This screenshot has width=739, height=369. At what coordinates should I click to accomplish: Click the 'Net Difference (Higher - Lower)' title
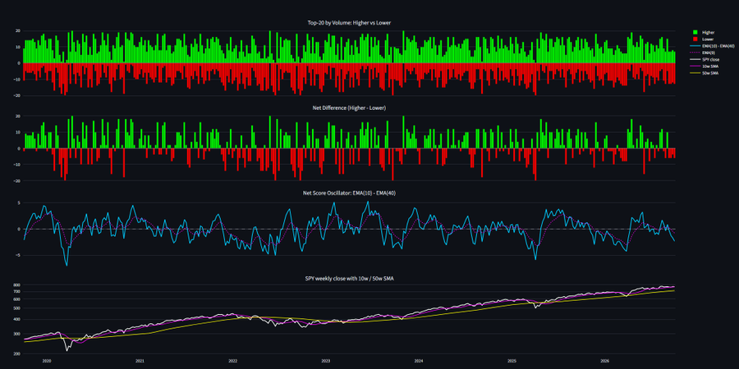click(349, 107)
